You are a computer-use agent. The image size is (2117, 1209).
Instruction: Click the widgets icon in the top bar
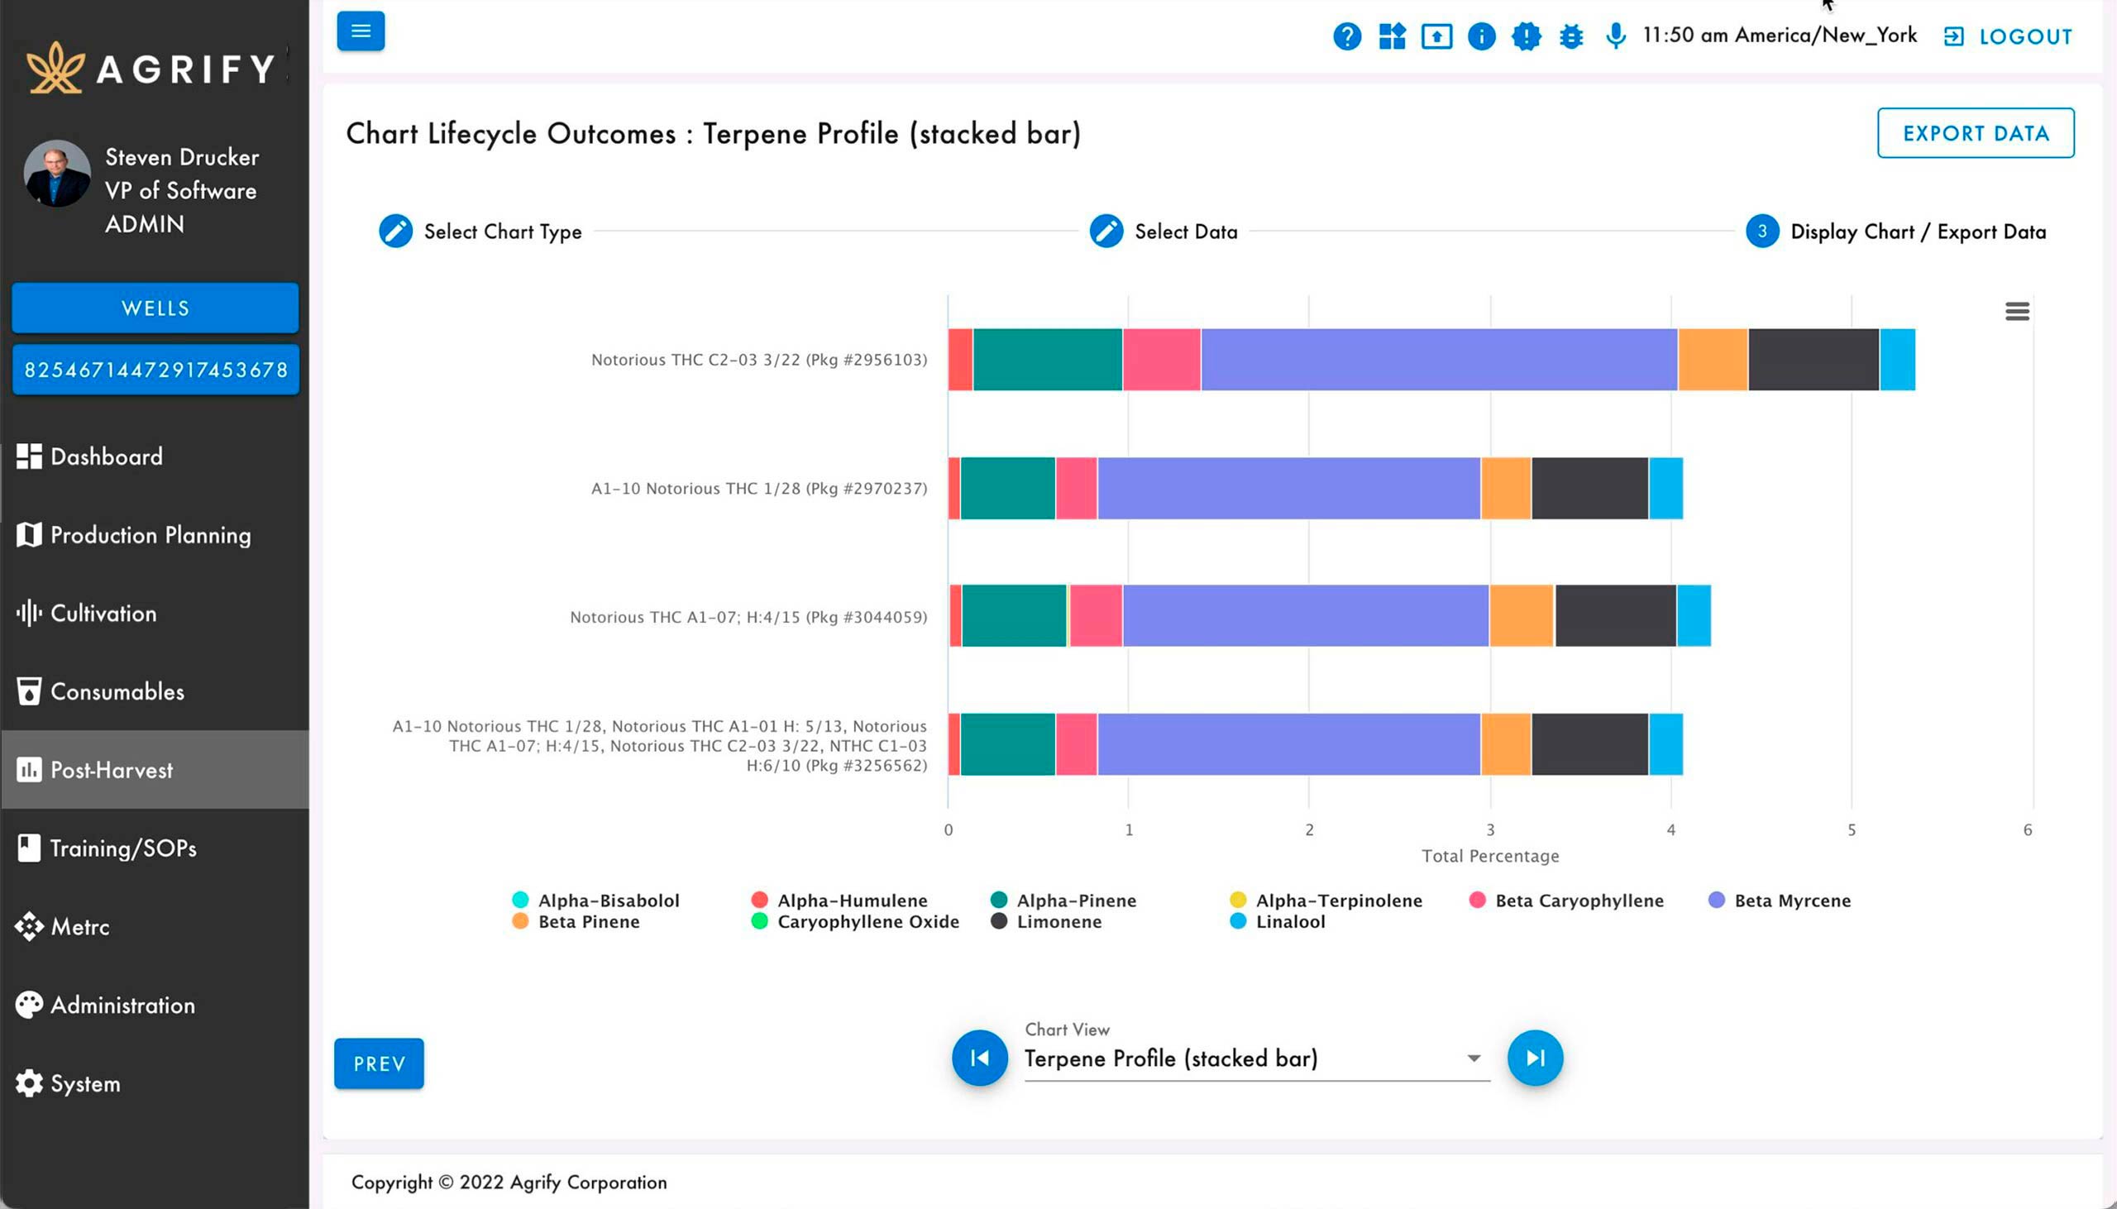pos(1392,36)
